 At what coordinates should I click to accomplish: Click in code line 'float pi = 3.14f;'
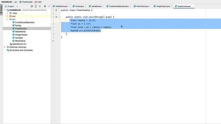[x=81, y=24]
